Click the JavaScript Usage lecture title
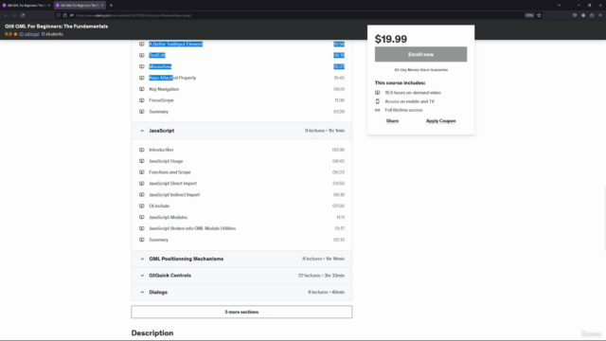The image size is (606, 341). click(167, 161)
